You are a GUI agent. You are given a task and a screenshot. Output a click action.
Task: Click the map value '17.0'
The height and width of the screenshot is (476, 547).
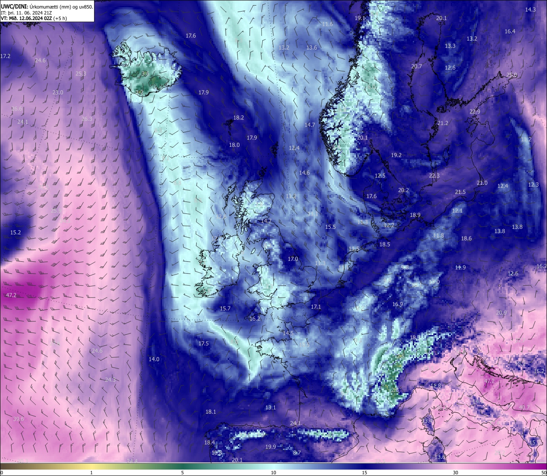point(293,259)
